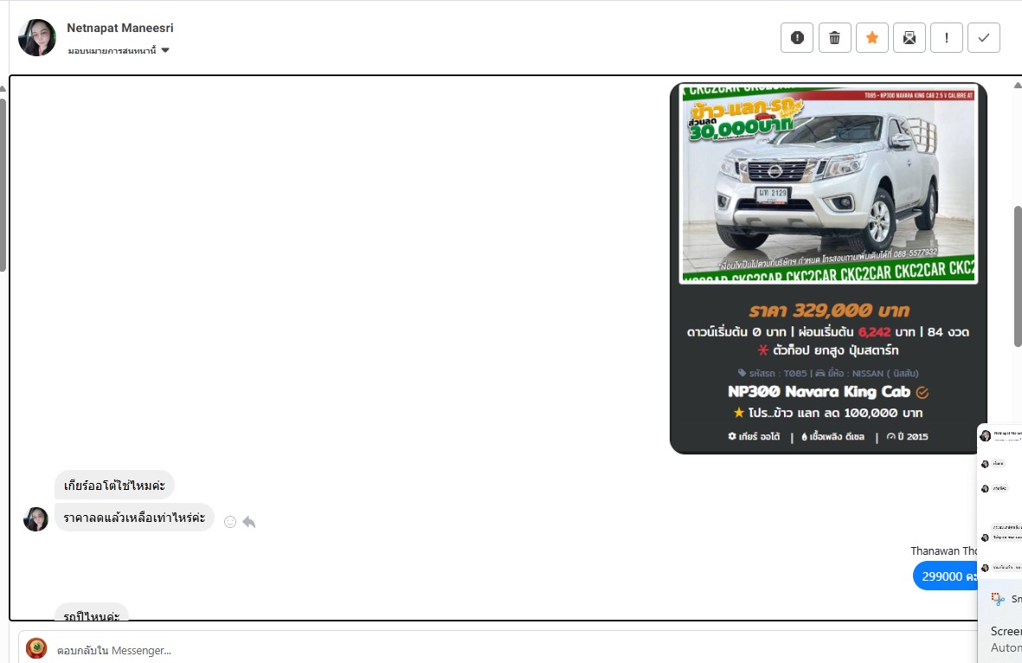Screen dimensions: 1022x663
Task: Select the price text 329,000 บาท
Action: point(828,311)
